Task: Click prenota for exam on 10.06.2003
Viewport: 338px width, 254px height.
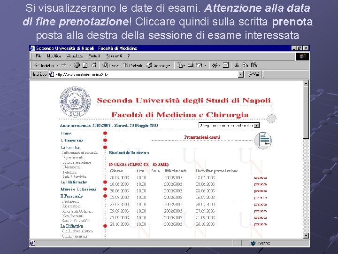Action: point(261,184)
